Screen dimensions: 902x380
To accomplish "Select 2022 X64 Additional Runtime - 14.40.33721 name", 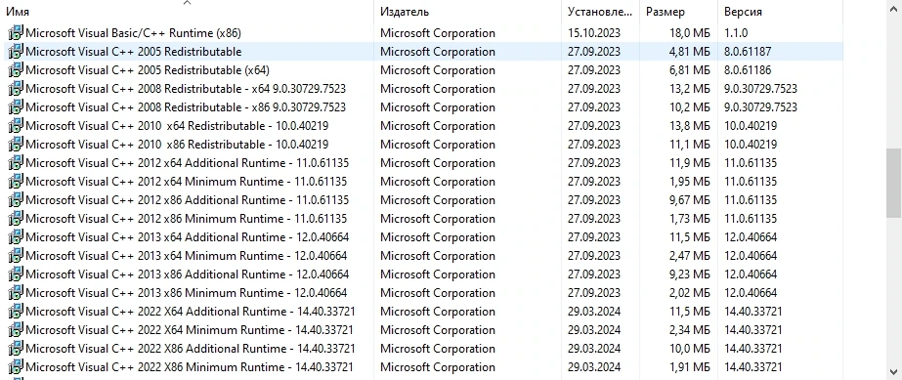I will pos(191,311).
